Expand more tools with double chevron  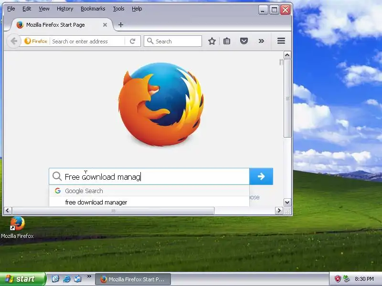point(261,41)
